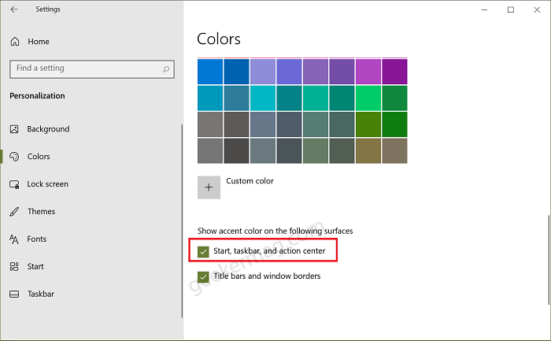The image size is (551, 341).
Task: Add a custom color with plus button
Action: point(209,187)
